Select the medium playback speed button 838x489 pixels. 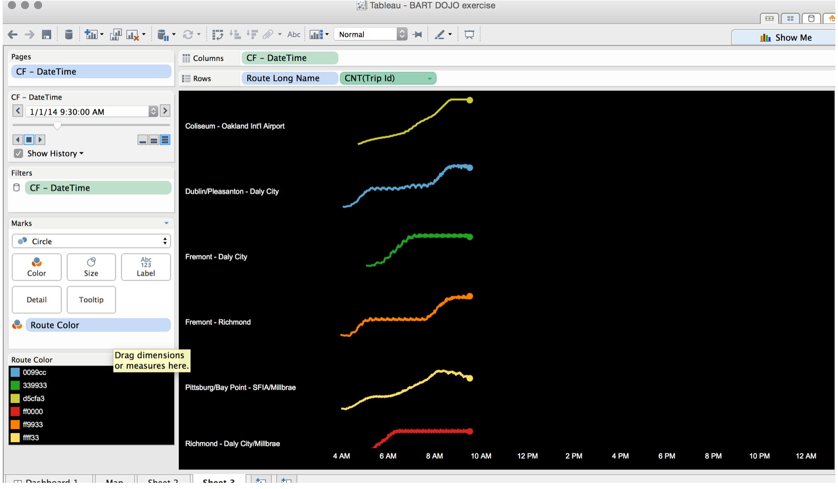(154, 140)
